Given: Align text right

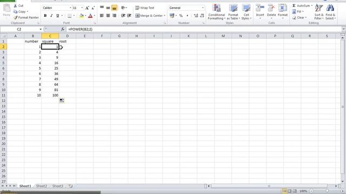Looking at the screenshot, I should coord(114,16).
